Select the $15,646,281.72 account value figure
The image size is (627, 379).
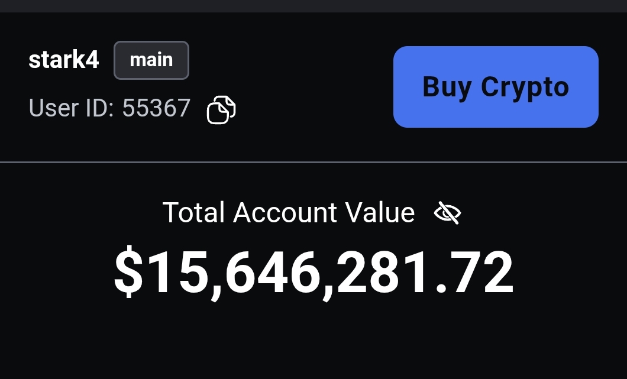click(313, 273)
